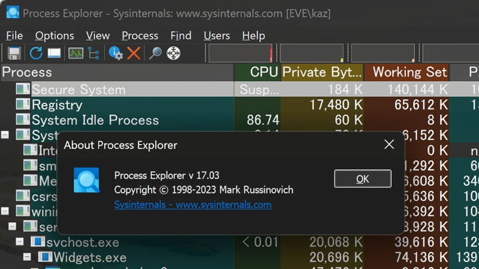Screen dimensions: 479x269
Task: Collapse the wininit tree node
Action: coord(5,211)
